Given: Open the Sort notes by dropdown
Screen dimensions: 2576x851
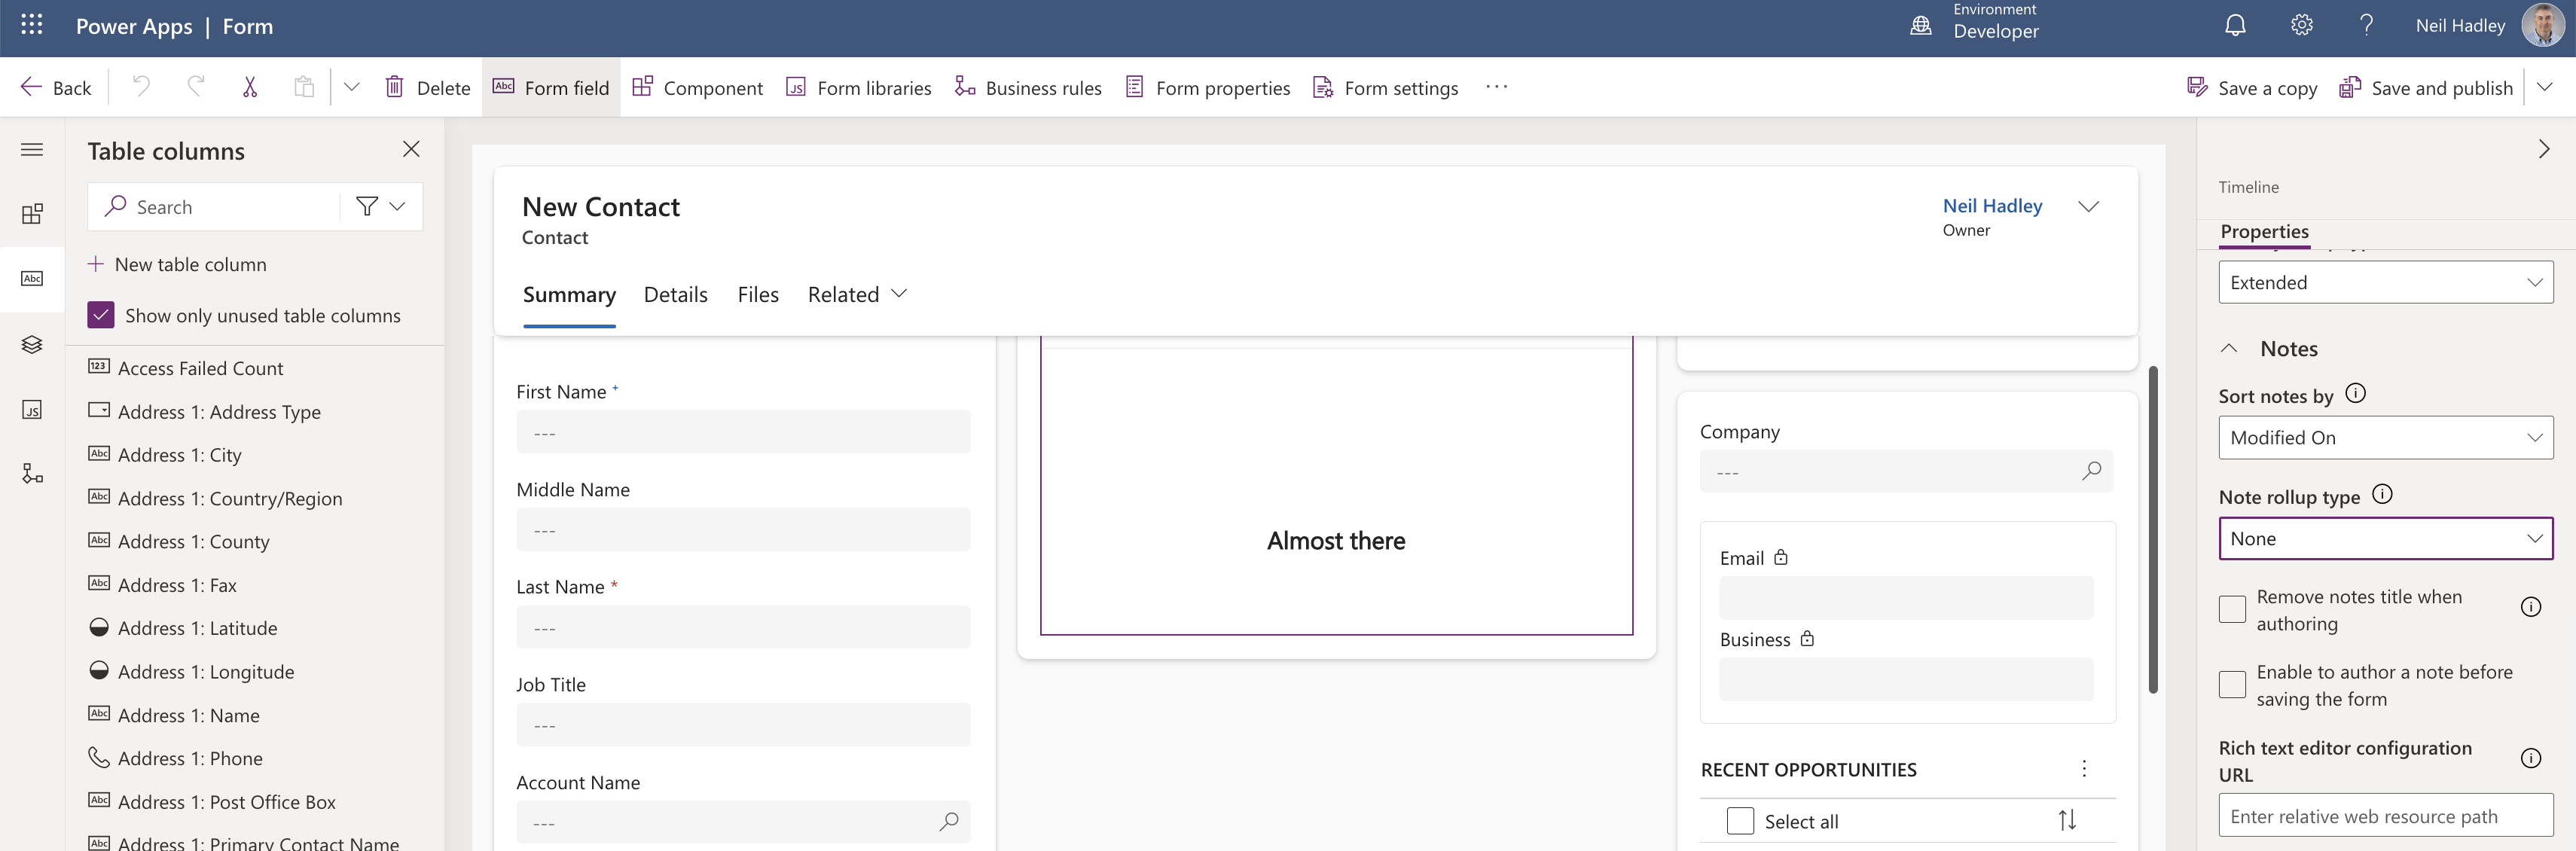Looking at the screenshot, I should pyautogui.click(x=2385, y=438).
